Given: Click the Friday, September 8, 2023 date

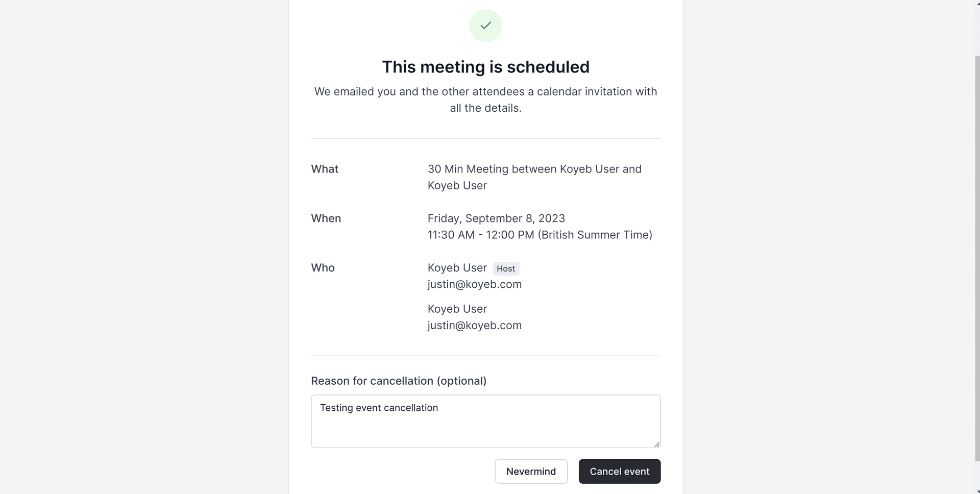Looking at the screenshot, I should point(496,218).
